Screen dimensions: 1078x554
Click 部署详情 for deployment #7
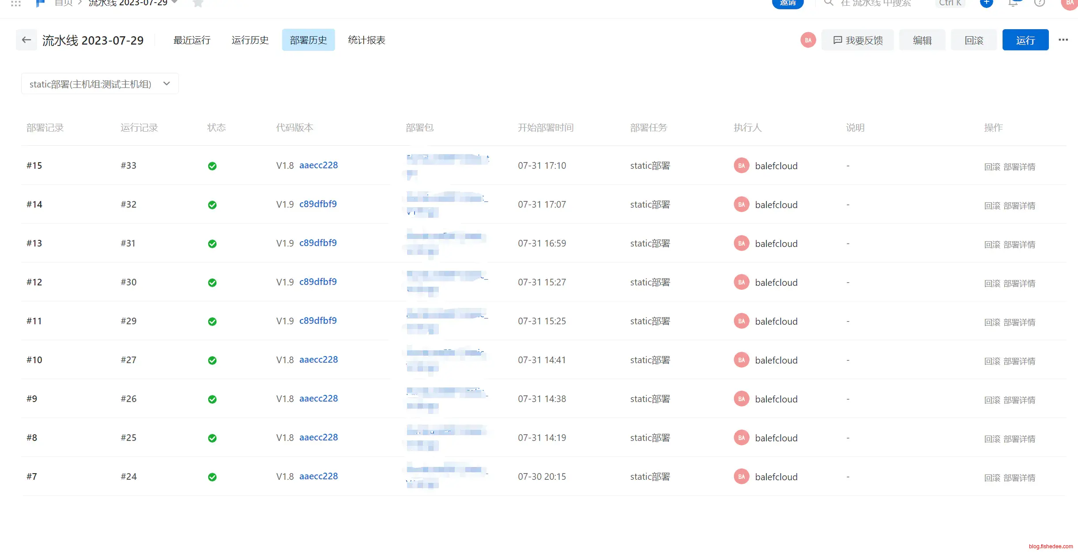click(1019, 478)
